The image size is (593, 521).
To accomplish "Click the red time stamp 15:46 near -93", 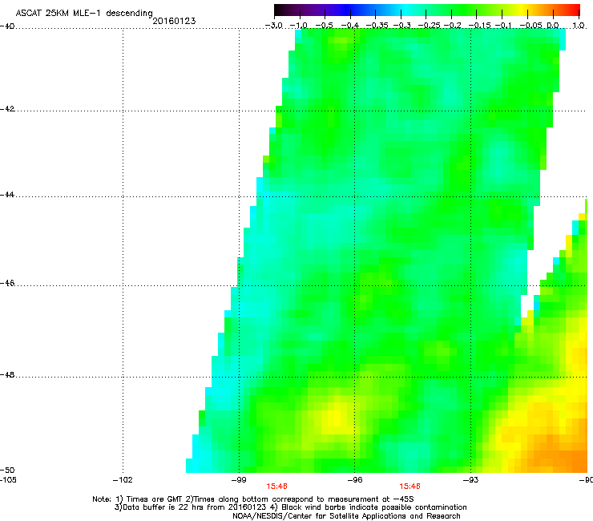I will click(x=410, y=487).
